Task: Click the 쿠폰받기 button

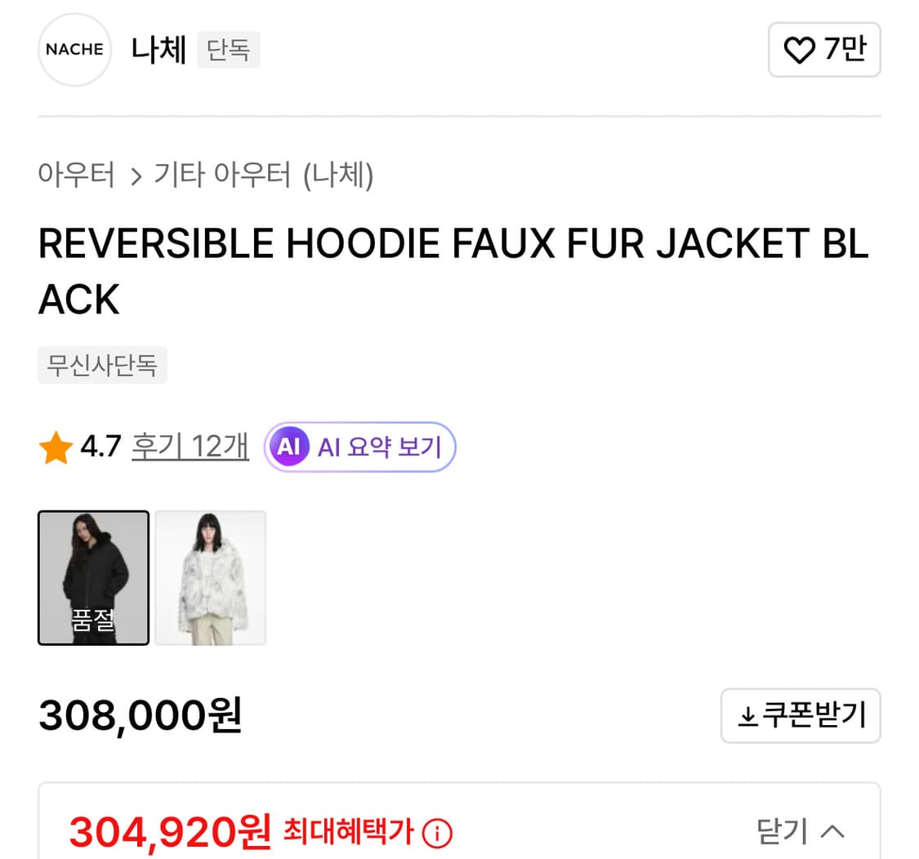Action: (801, 715)
